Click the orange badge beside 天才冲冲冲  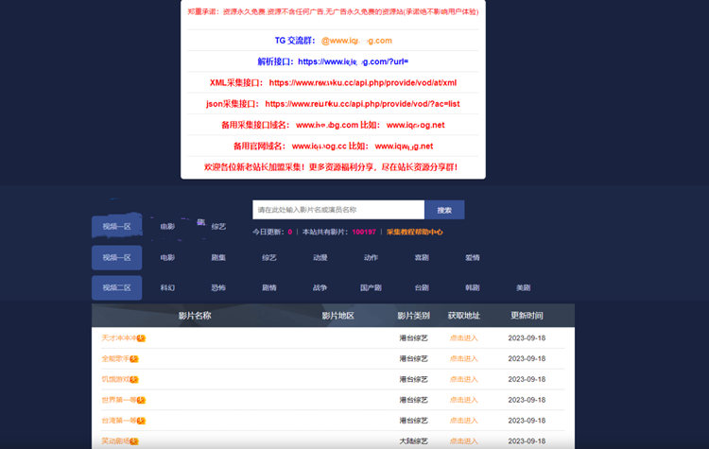tap(141, 337)
